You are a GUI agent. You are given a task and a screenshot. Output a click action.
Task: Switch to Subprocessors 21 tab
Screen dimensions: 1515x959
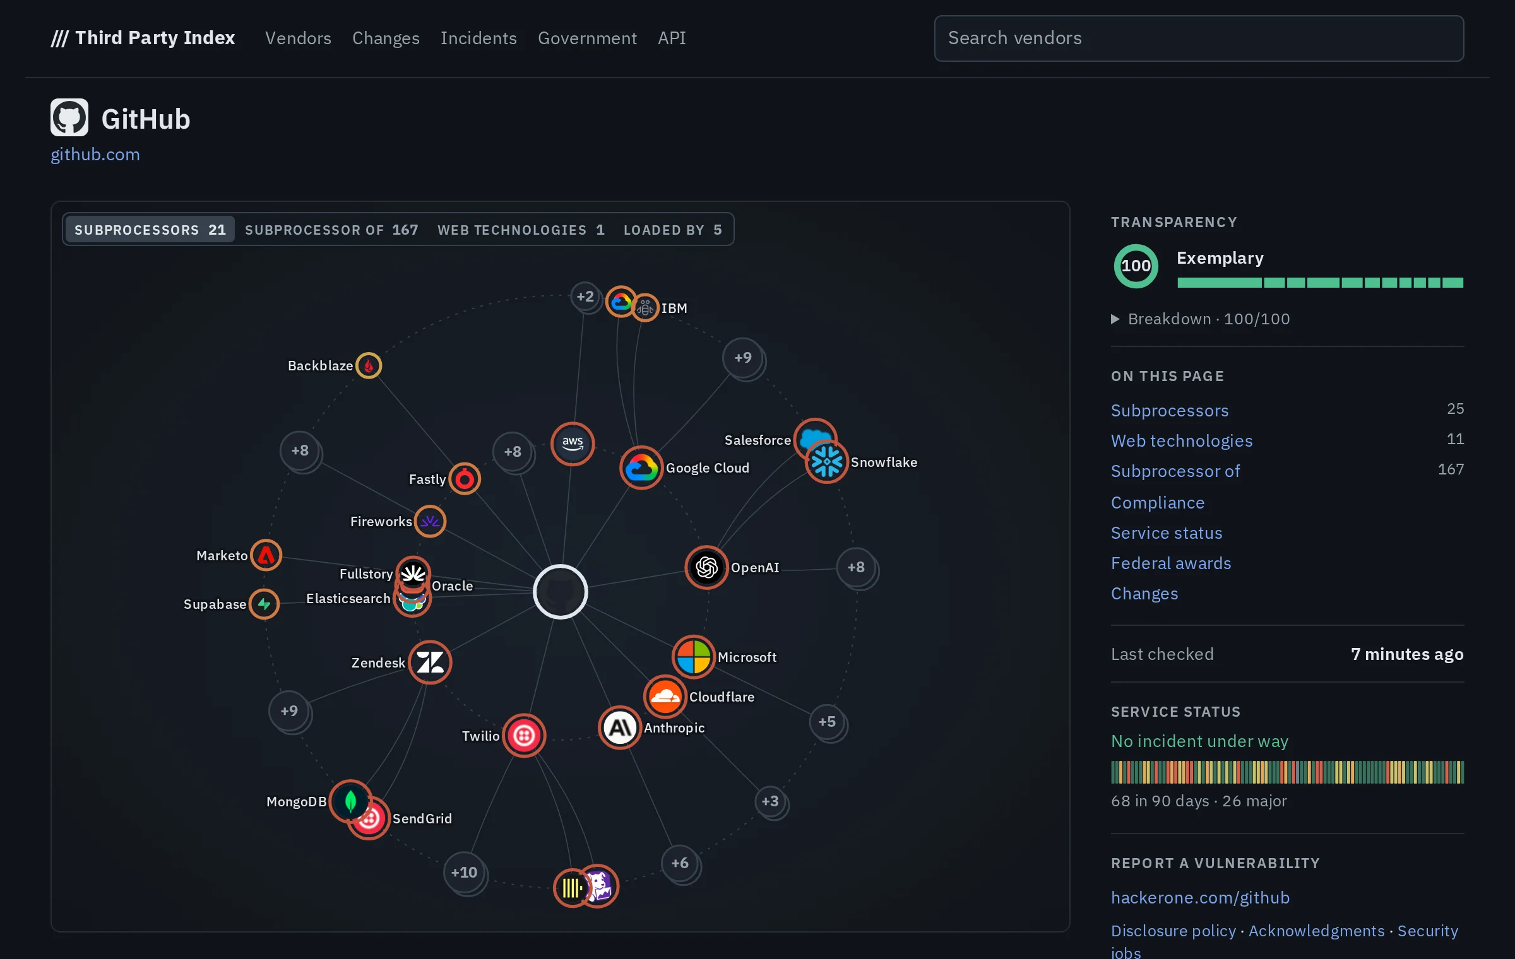point(150,230)
